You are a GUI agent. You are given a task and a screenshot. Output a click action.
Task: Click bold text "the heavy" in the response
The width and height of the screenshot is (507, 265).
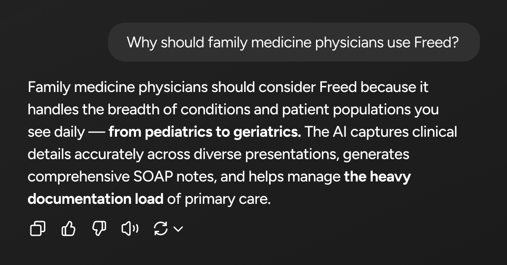377,177
